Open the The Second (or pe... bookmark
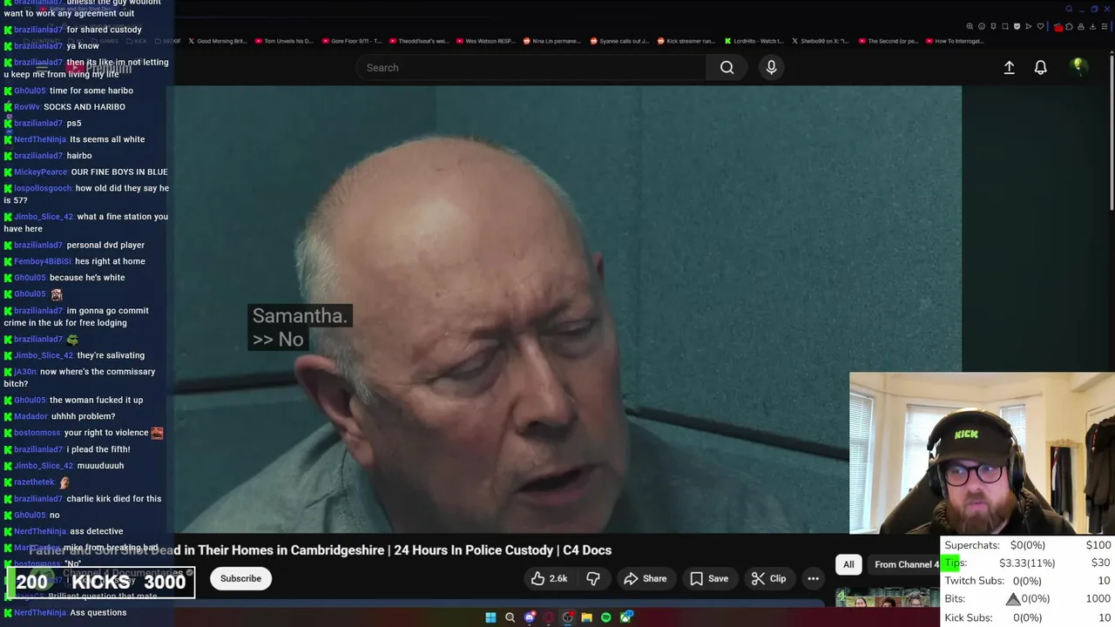The height and width of the screenshot is (627, 1115). [x=888, y=41]
